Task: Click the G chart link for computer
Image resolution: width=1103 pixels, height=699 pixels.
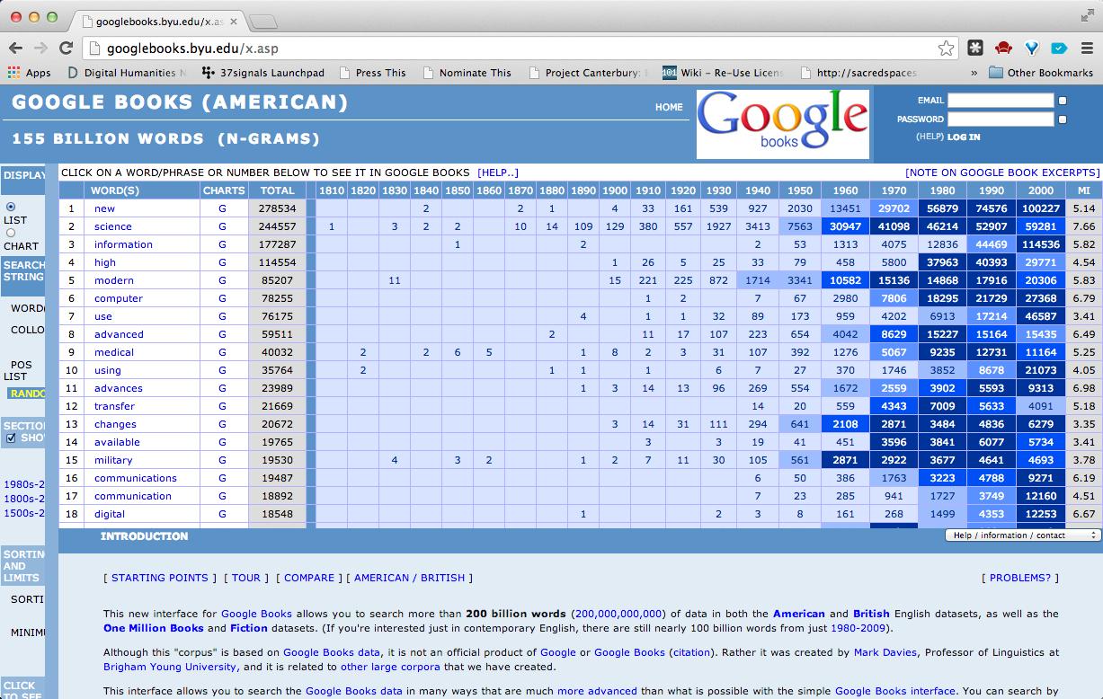Action: [x=222, y=298]
